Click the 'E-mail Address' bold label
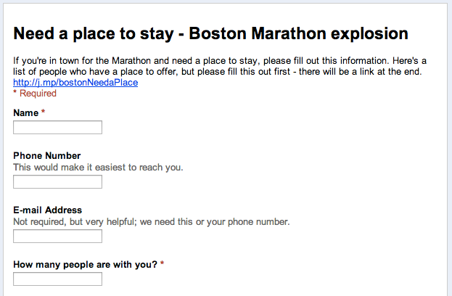The height and width of the screenshot is (296, 452). pyautogui.click(x=48, y=210)
